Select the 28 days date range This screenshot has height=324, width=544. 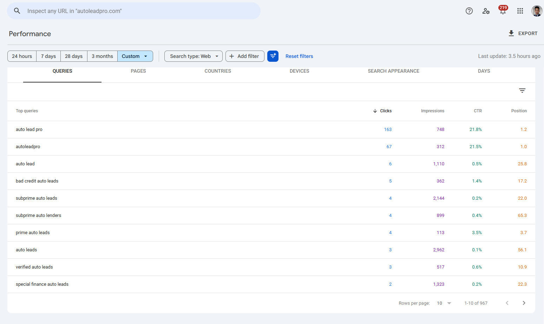74,56
